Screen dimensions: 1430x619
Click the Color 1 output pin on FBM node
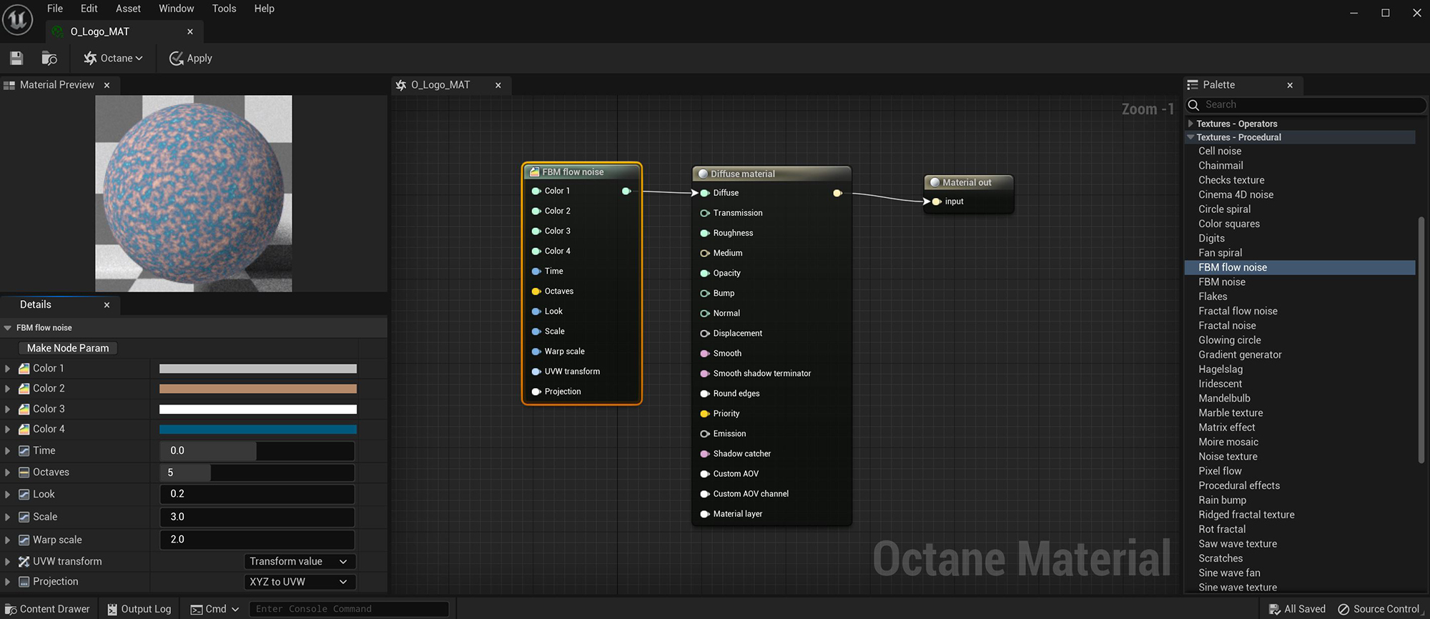click(626, 191)
